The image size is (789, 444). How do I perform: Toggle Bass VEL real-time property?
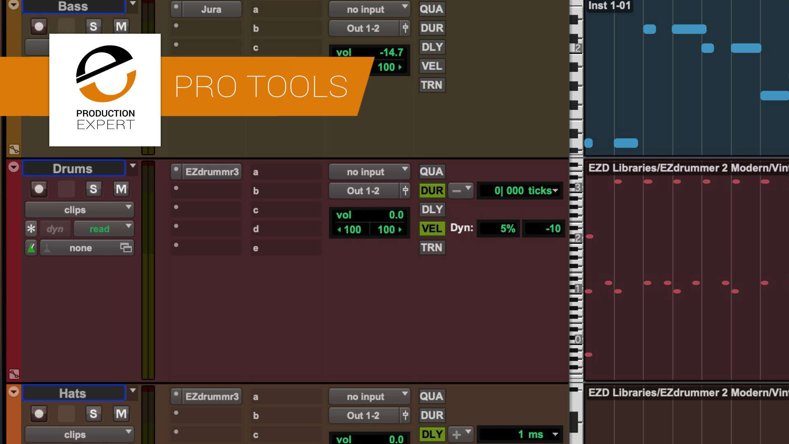pos(431,66)
